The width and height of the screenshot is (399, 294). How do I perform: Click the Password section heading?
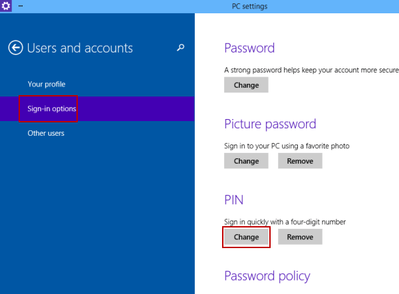(x=249, y=48)
